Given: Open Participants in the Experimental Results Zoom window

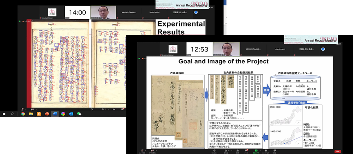Looking at the screenshot, I should [x=104, y=109].
